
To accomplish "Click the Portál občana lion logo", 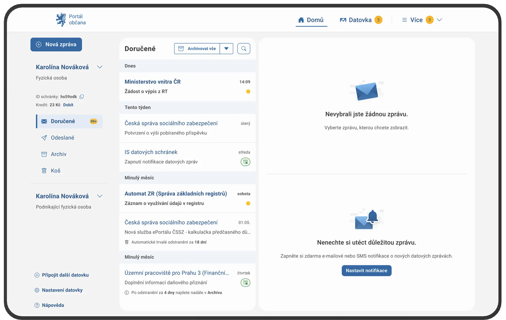I will 61,20.
